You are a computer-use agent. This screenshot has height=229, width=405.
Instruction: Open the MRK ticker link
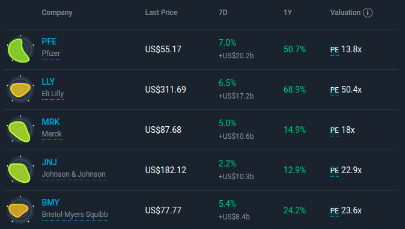point(50,122)
